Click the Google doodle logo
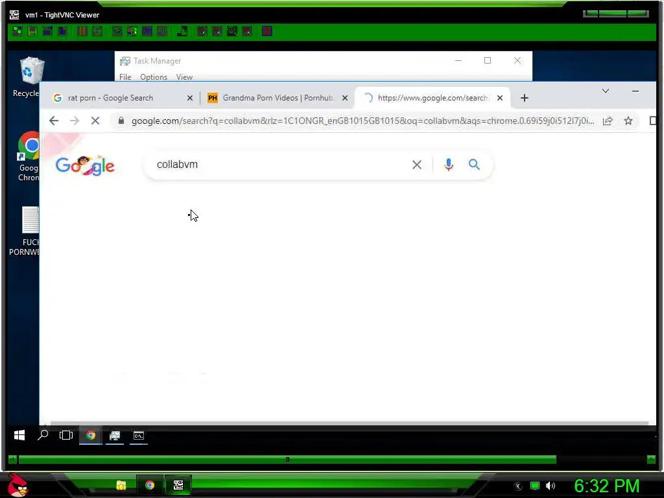Image resolution: width=664 pixels, height=498 pixels. [x=85, y=165]
